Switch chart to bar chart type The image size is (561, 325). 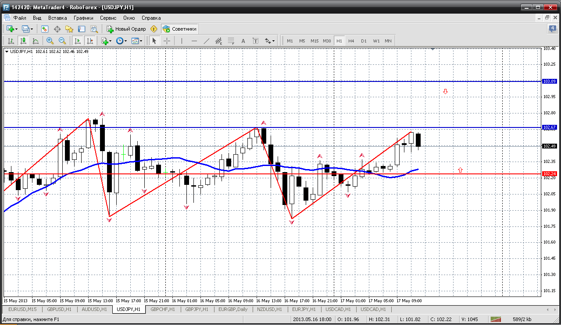11,41
